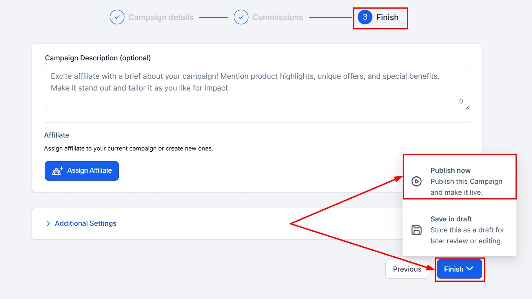Screen dimensions: 532x299
Task: Open the Finish button dropdown arrow
Action: point(470,269)
